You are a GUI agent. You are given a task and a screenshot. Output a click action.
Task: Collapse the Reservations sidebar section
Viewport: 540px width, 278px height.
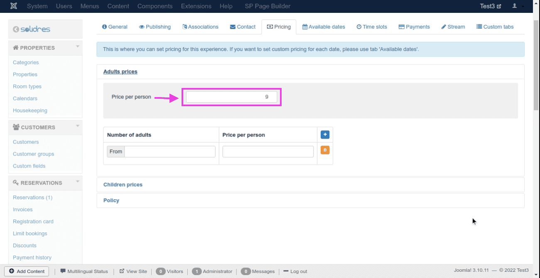[x=77, y=182]
